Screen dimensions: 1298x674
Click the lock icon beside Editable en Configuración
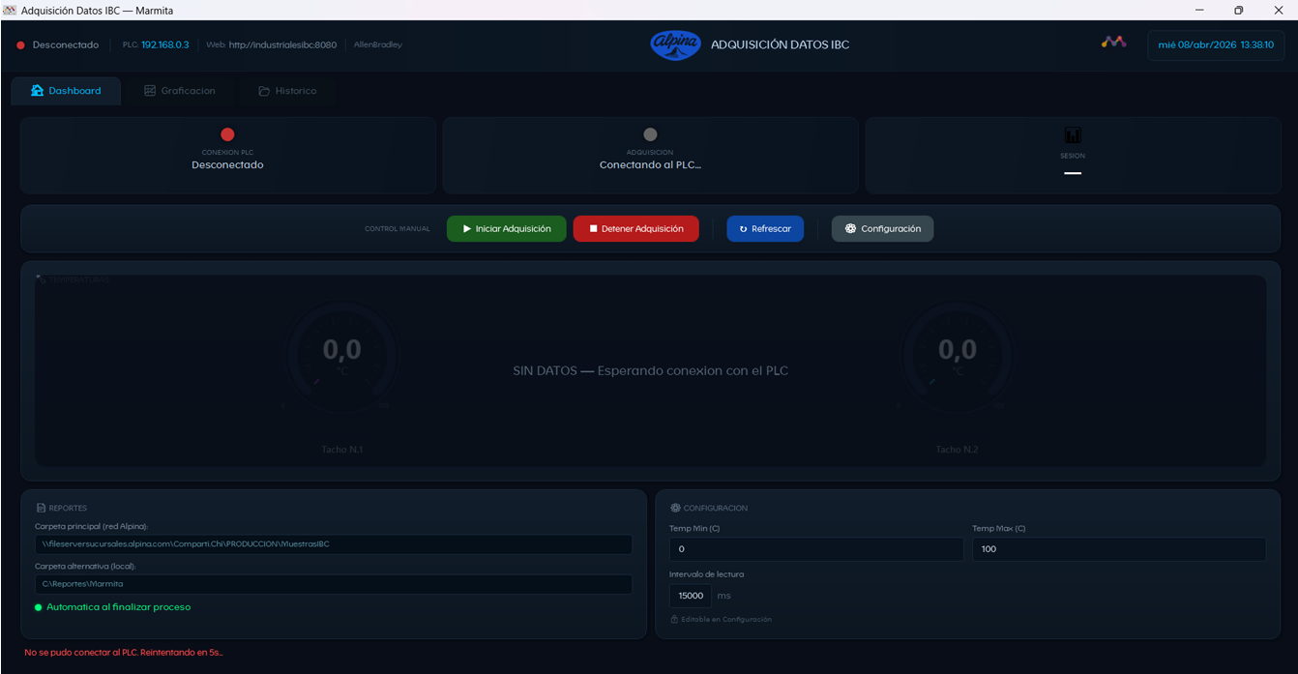pyautogui.click(x=674, y=619)
